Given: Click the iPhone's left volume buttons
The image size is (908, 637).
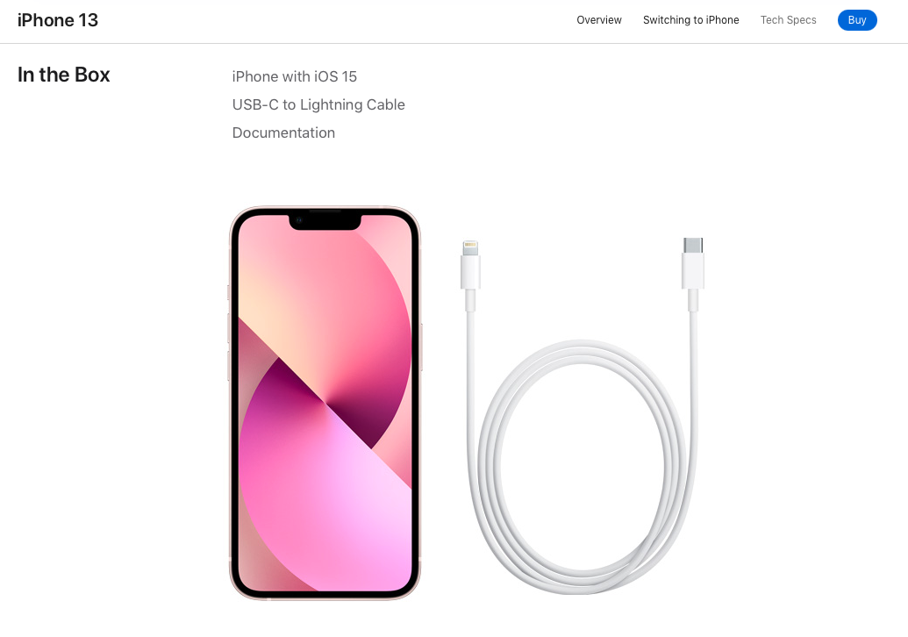Looking at the screenshot, I should click(x=229, y=347).
